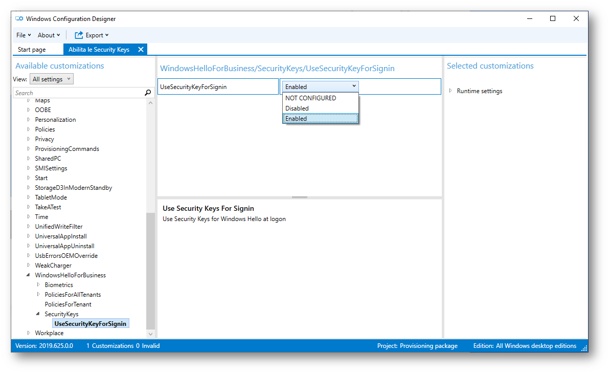Open the Export menu
The height and width of the screenshot is (374, 610).
97,35
